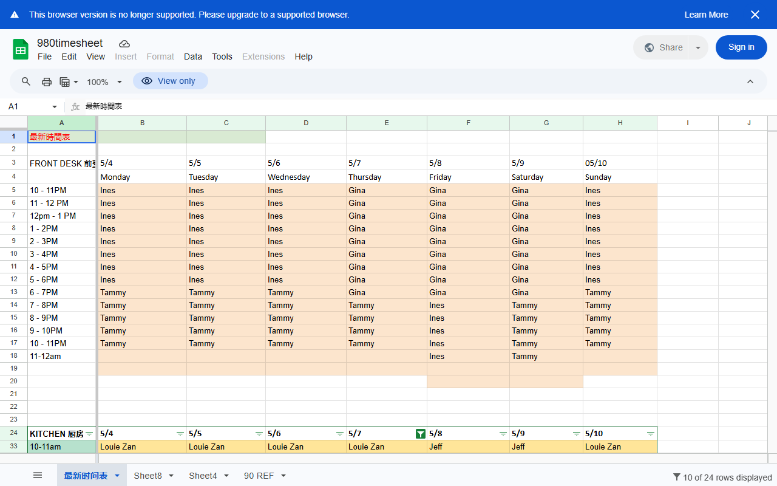Open the Sheet4 tab menu arrow

pyautogui.click(x=226, y=476)
